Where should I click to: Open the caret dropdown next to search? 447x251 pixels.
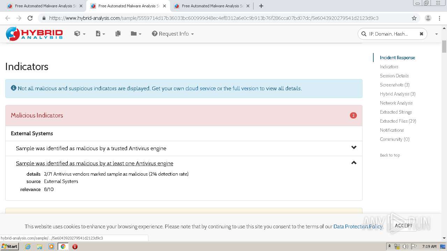point(436,34)
